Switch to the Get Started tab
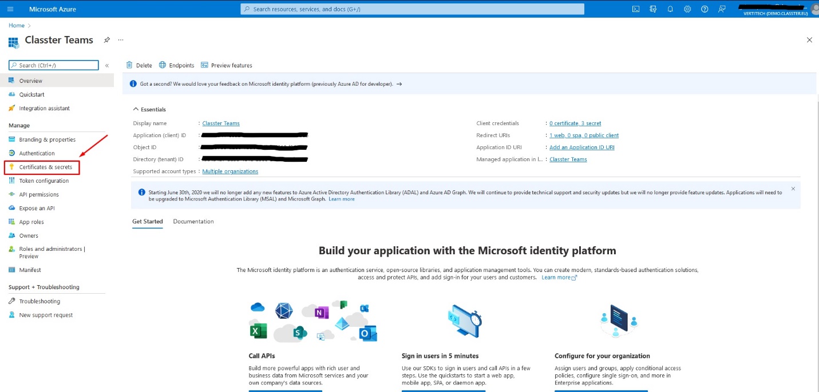This screenshot has height=392, width=819. [x=148, y=221]
